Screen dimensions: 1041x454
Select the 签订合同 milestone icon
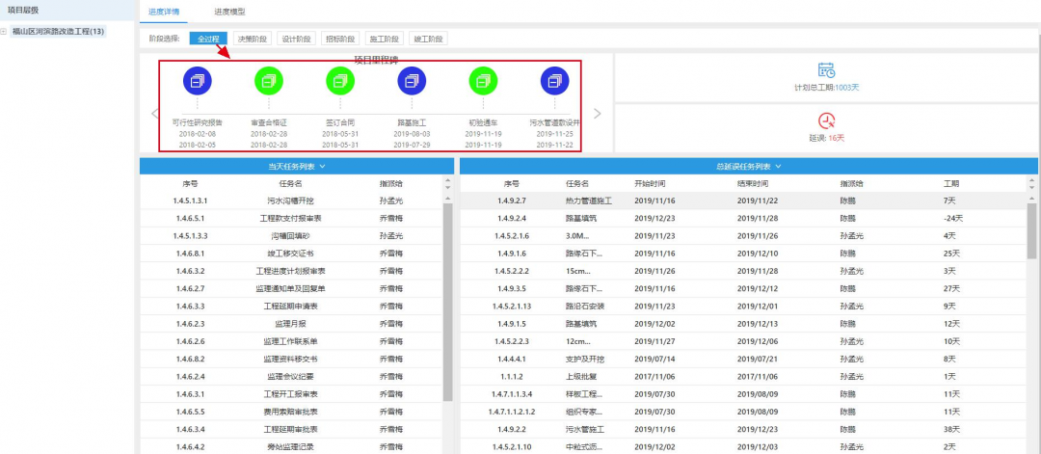coord(340,81)
